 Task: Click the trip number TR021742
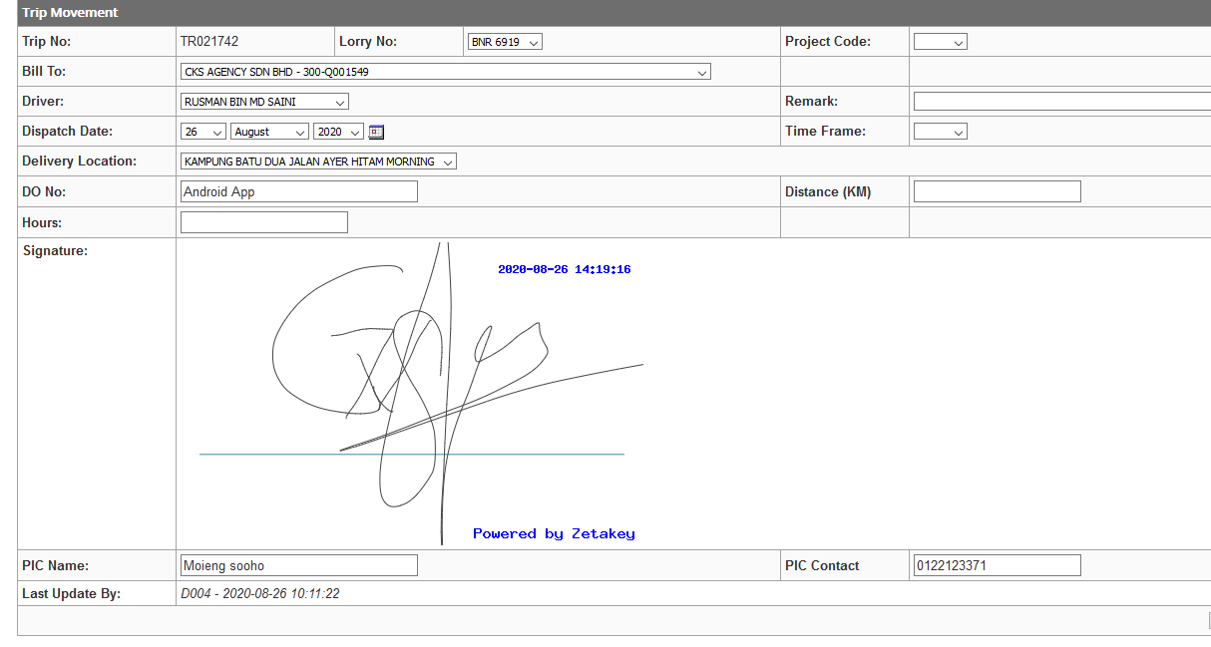click(x=208, y=42)
